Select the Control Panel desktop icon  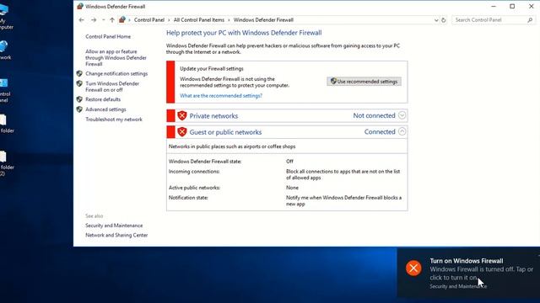coord(4,91)
